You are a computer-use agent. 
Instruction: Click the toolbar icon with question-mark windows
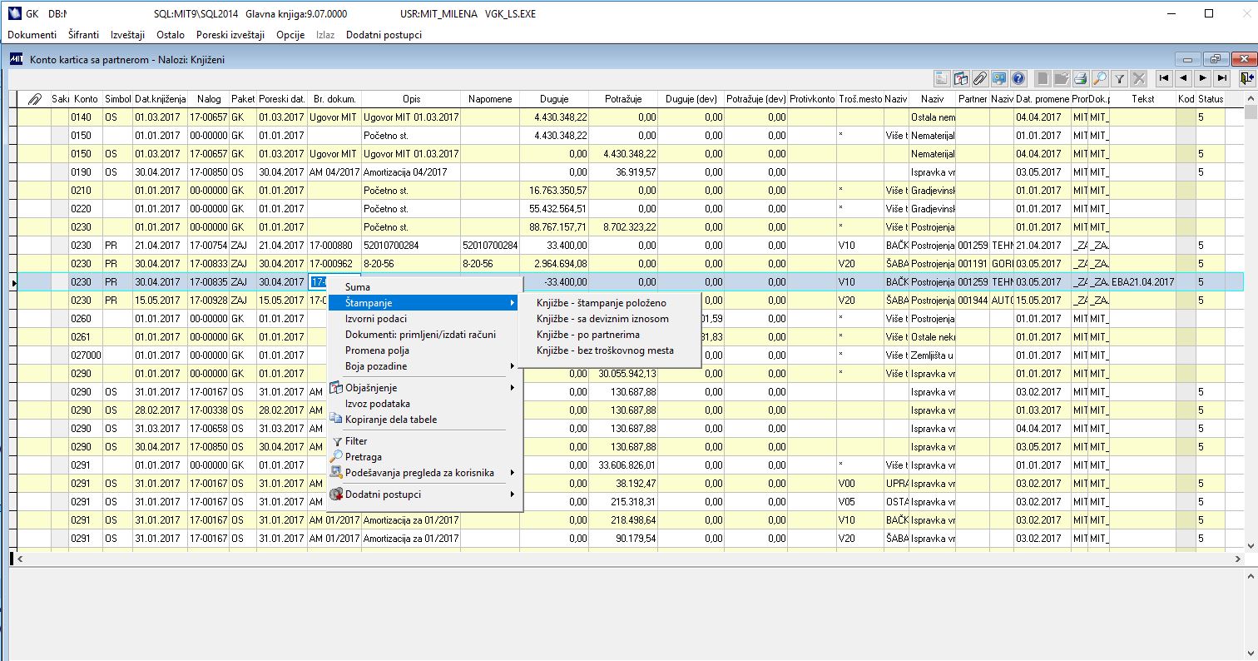[961, 78]
